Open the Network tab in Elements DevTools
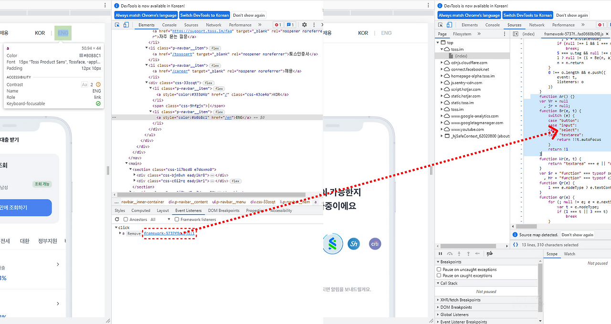 coord(213,25)
